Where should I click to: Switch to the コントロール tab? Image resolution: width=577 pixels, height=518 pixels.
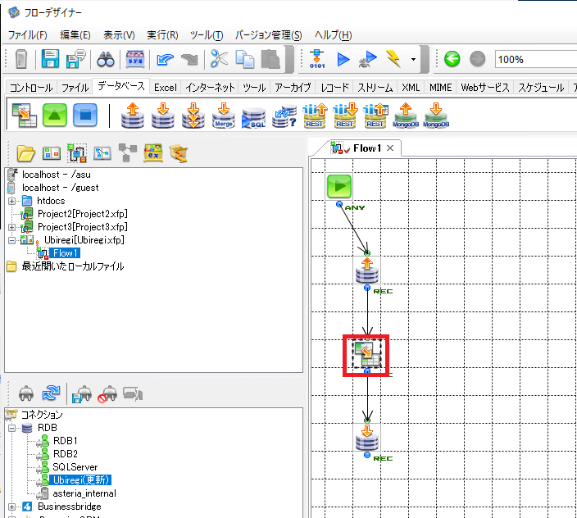click(31, 88)
